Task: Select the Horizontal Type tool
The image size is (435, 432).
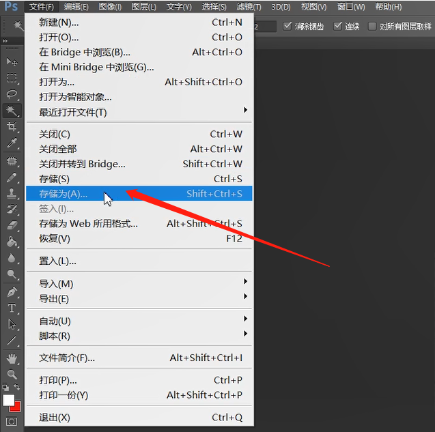Action: (x=12, y=308)
